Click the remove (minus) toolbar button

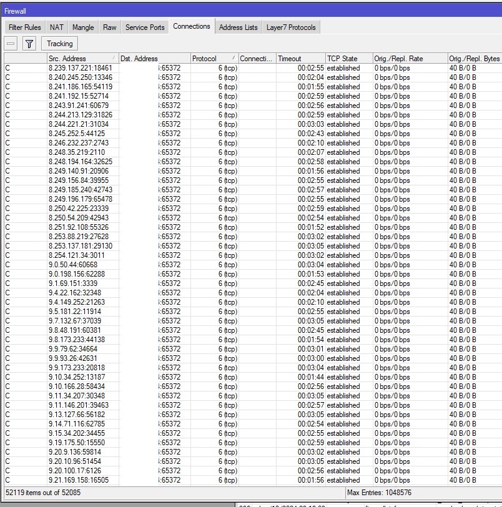point(11,44)
